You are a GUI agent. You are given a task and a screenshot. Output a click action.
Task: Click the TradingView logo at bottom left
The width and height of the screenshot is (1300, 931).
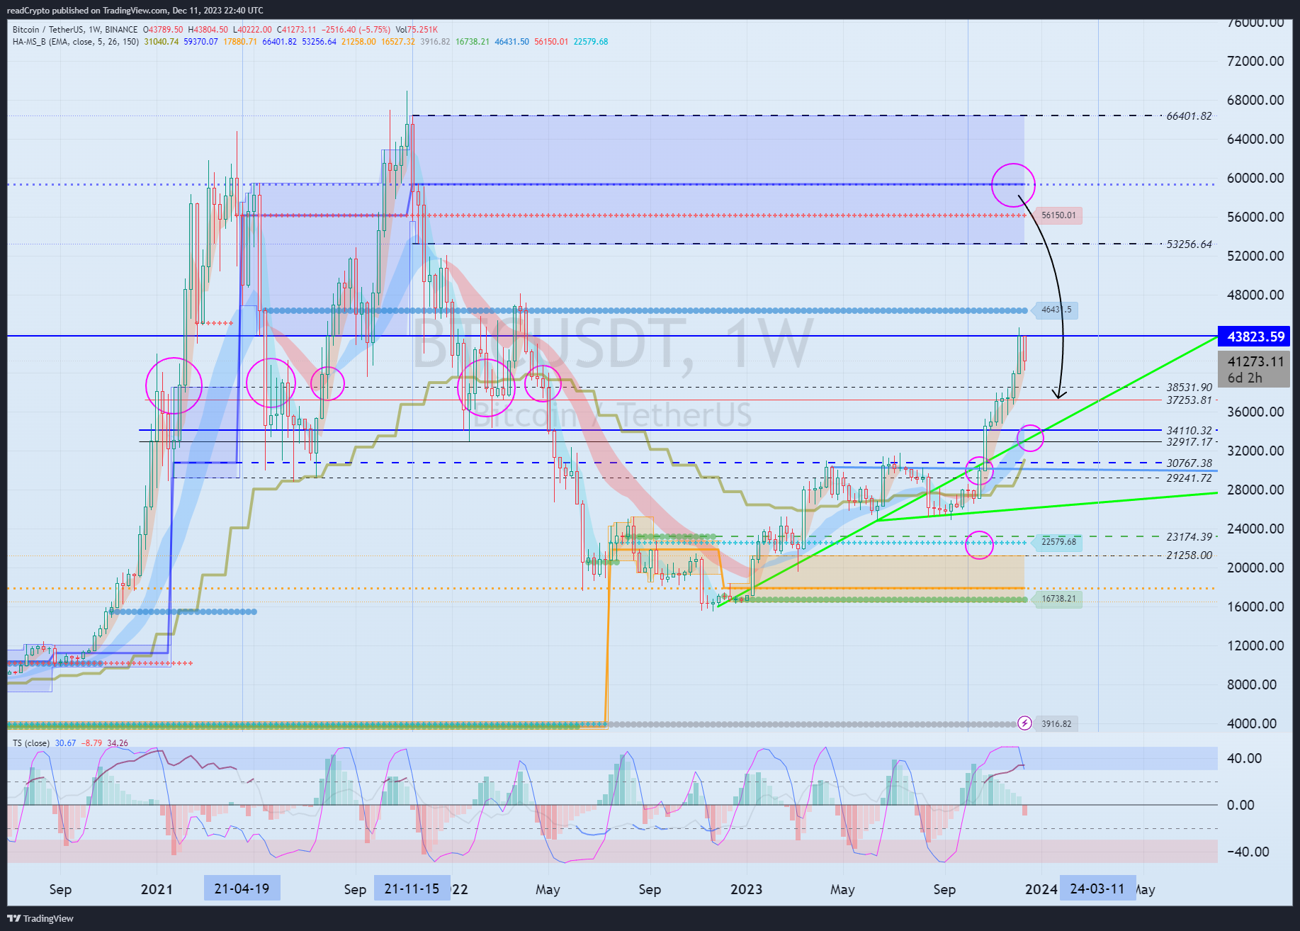[40, 918]
